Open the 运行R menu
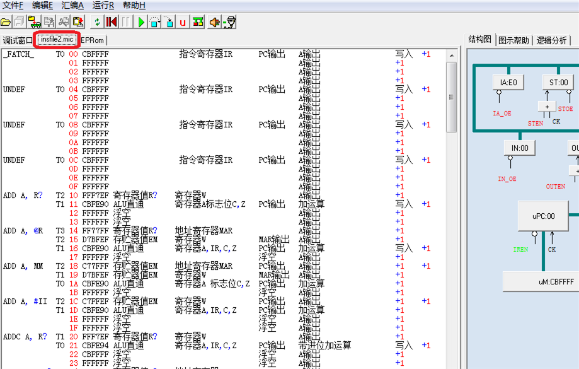This screenshot has width=579, height=369. [x=103, y=5]
